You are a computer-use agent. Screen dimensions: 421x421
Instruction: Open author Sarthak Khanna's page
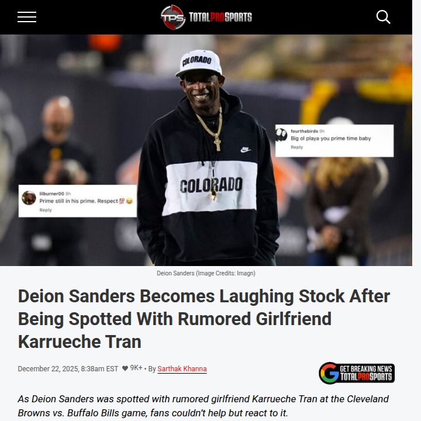[x=182, y=368]
